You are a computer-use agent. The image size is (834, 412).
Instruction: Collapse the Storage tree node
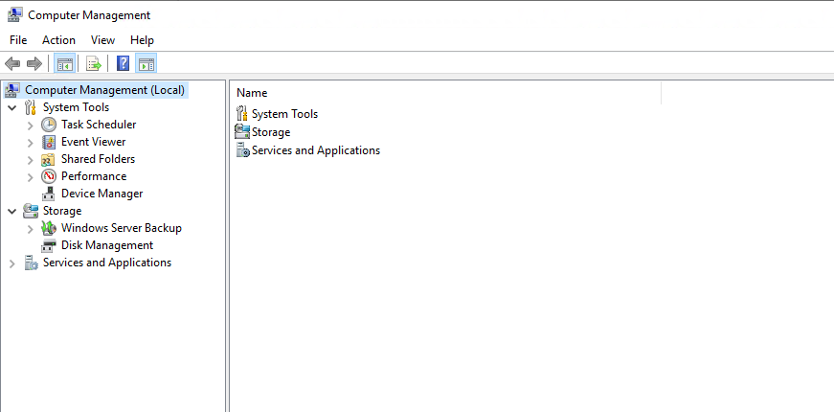[12, 212]
